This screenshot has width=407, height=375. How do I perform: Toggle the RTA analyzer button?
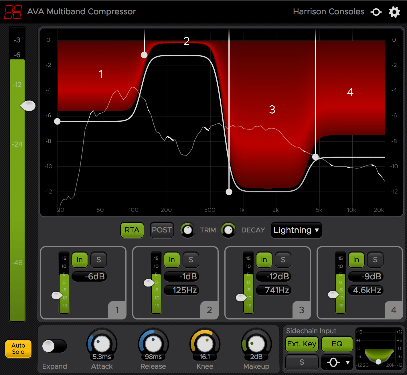[132, 230]
